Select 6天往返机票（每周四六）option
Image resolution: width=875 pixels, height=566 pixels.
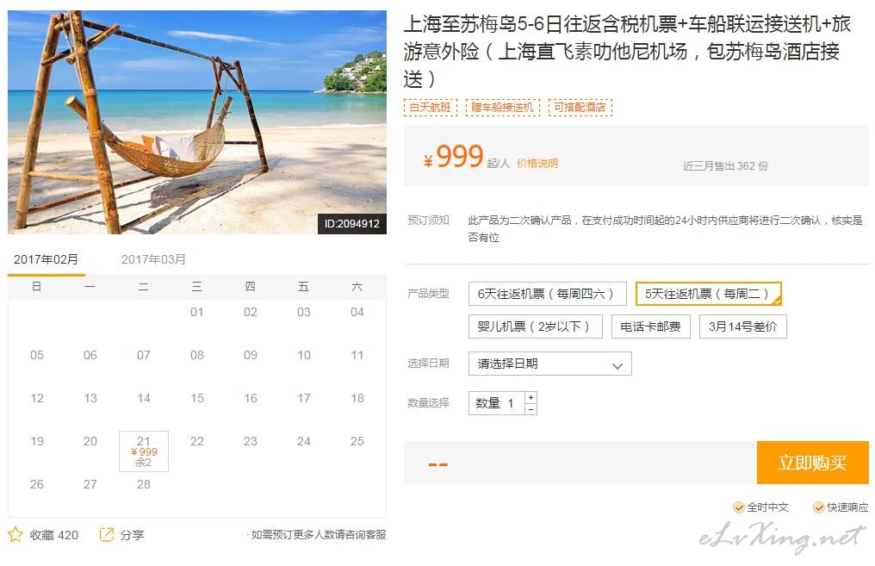click(548, 294)
